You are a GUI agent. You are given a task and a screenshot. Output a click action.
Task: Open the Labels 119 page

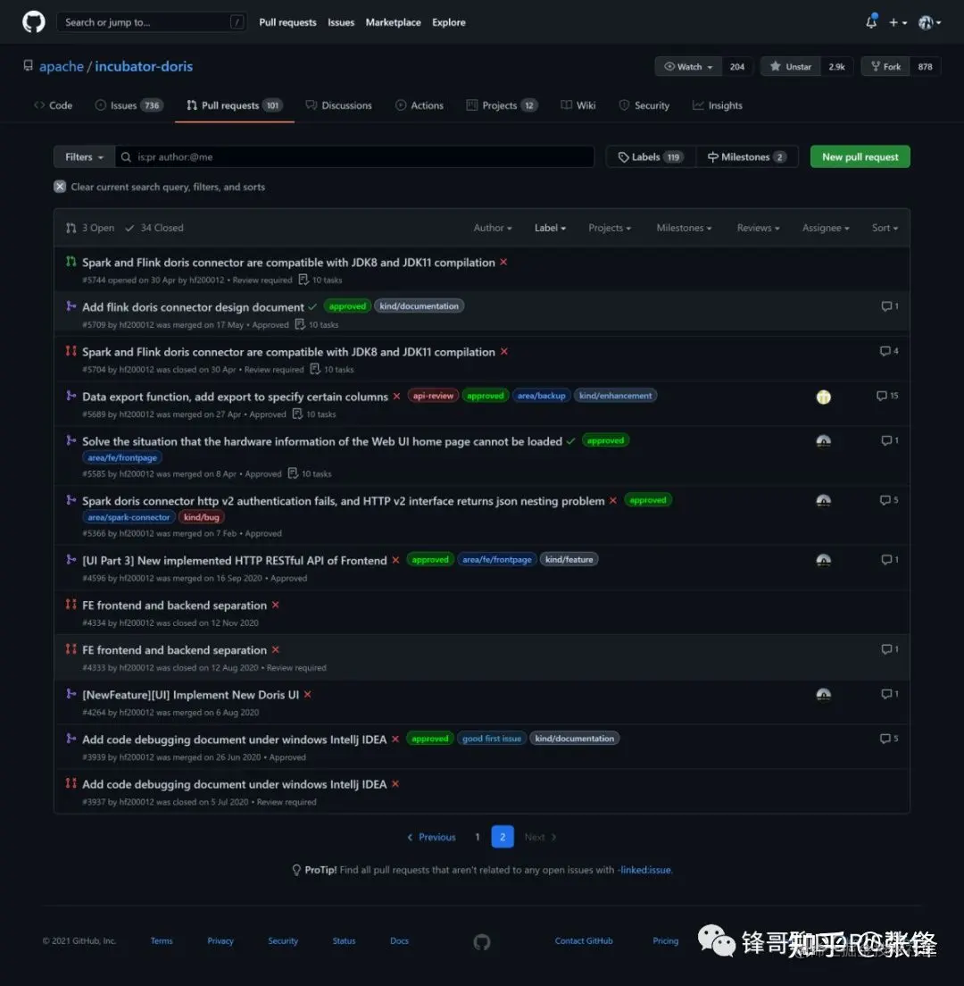point(651,156)
